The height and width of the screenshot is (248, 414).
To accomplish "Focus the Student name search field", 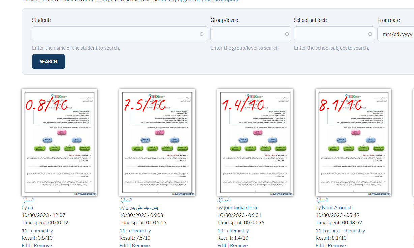I will [x=115, y=34].
